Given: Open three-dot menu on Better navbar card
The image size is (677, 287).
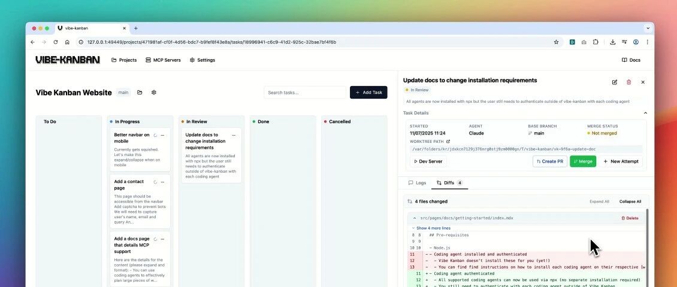Looking at the screenshot, I should pos(162,135).
